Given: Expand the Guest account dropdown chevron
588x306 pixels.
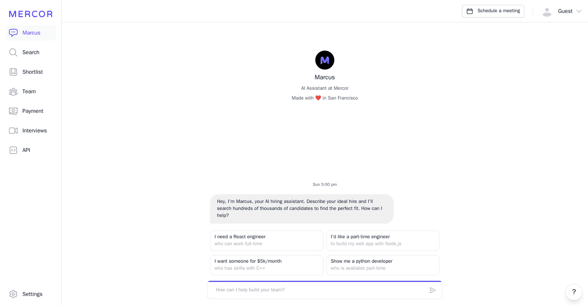Looking at the screenshot, I should point(579,11).
